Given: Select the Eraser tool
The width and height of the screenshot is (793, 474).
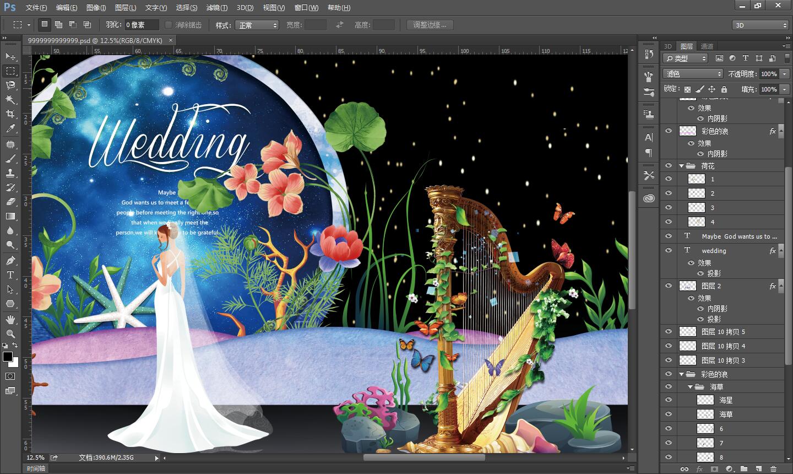Looking at the screenshot, I should (x=10, y=202).
